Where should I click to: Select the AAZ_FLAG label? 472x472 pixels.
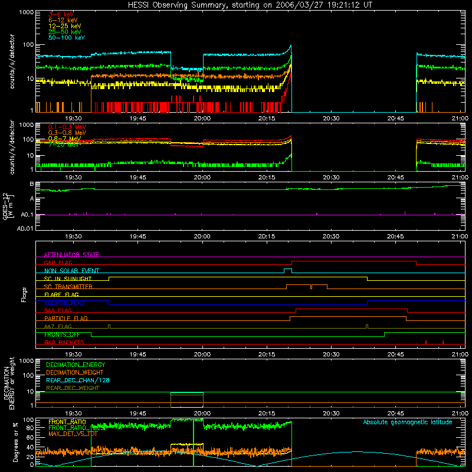tap(58, 326)
